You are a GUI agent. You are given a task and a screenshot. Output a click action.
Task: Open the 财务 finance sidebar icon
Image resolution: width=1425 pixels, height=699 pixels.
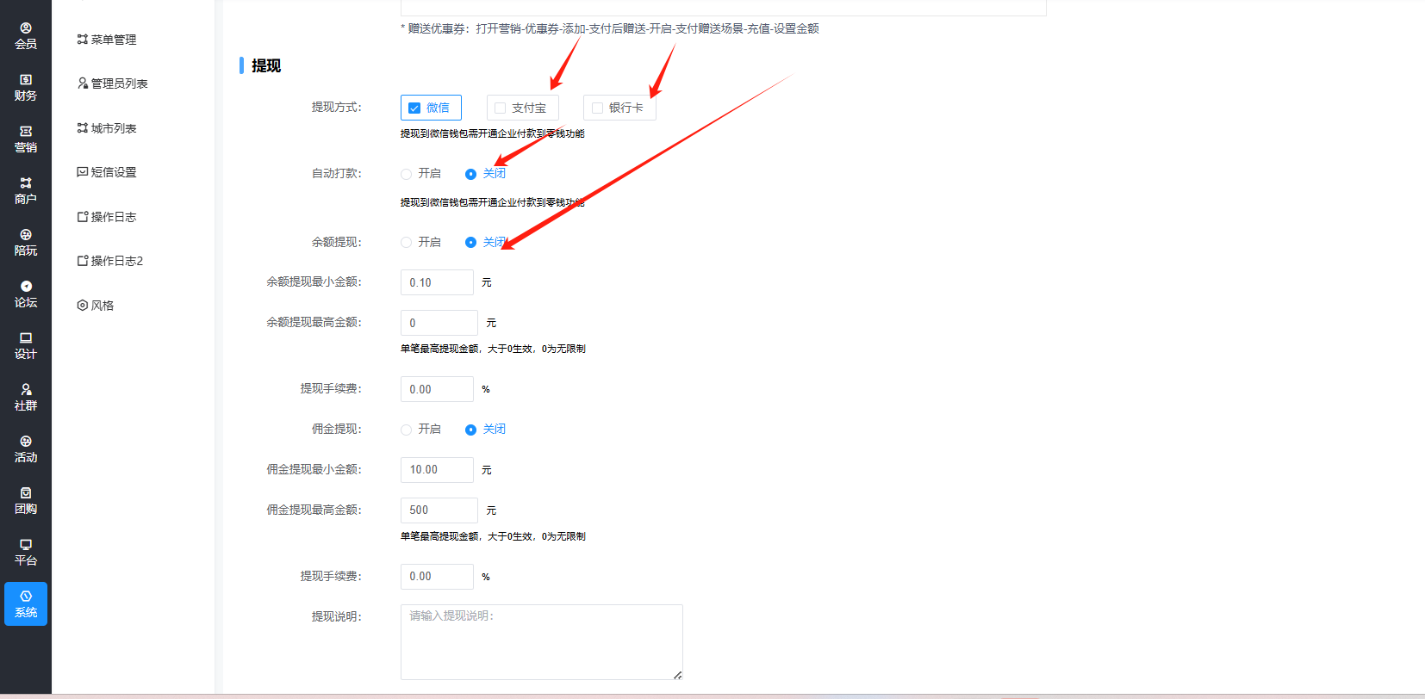(x=26, y=87)
